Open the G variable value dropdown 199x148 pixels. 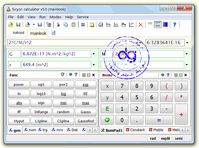click(x=94, y=54)
